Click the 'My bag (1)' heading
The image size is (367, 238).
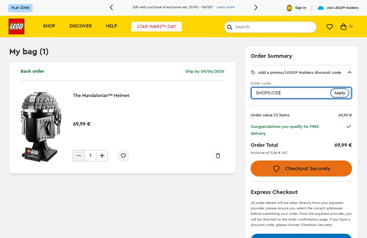click(x=29, y=52)
